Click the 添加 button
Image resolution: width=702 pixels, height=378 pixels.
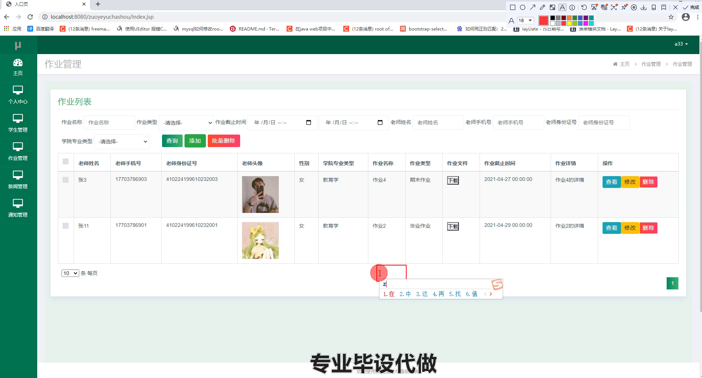tap(195, 141)
